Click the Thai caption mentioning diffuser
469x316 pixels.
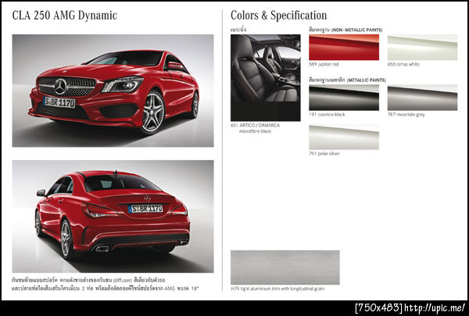(88, 280)
